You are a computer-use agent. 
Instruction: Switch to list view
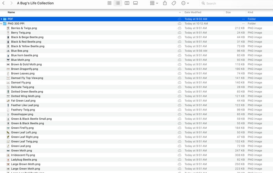click(x=118, y=3)
